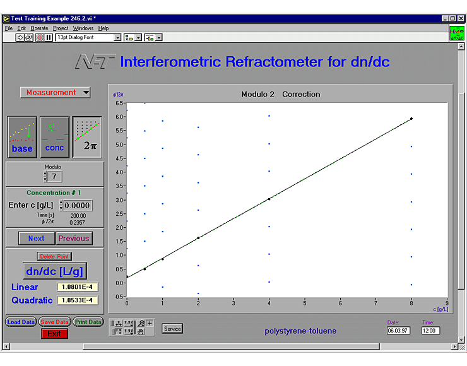467x366 pixels.
Task: Click the Pause toolbar button
Action: click(49, 37)
